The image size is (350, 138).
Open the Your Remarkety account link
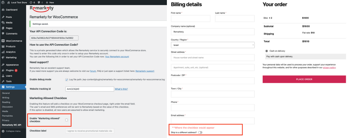[117, 56]
